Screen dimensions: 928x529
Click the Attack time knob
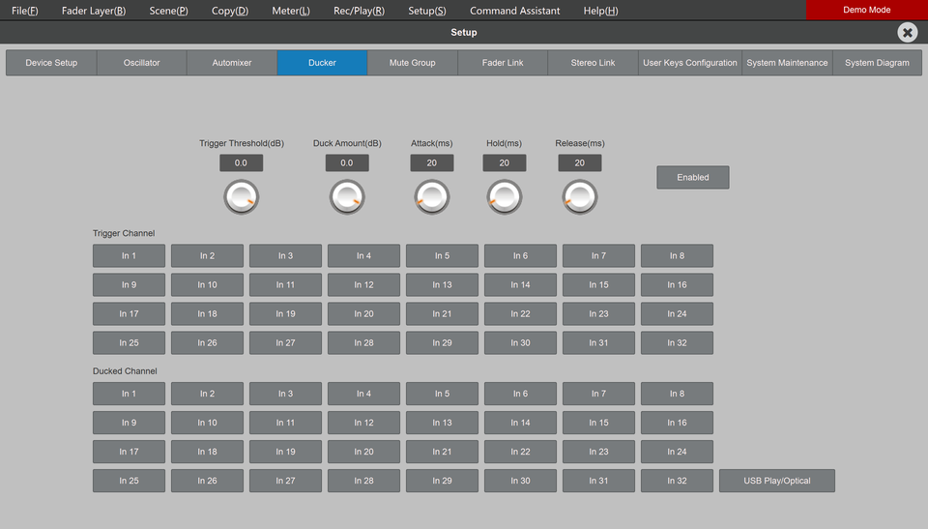[432, 197]
